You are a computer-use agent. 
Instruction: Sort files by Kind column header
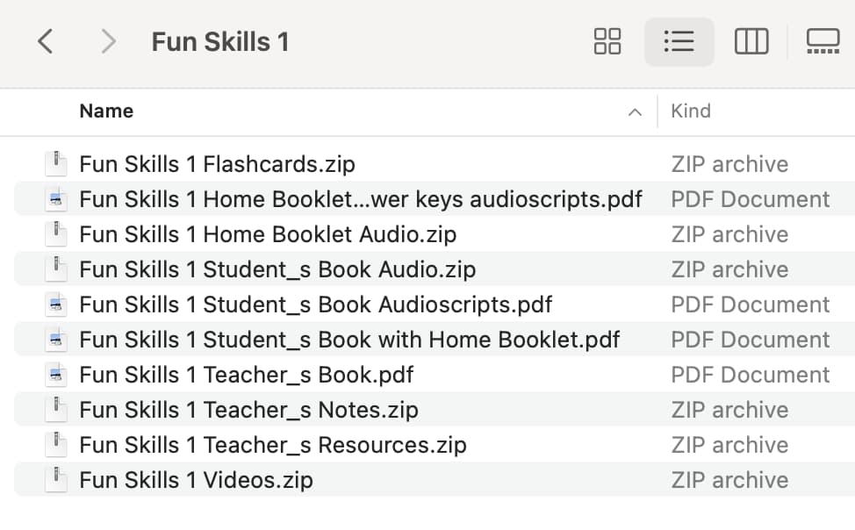click(690, 111)
